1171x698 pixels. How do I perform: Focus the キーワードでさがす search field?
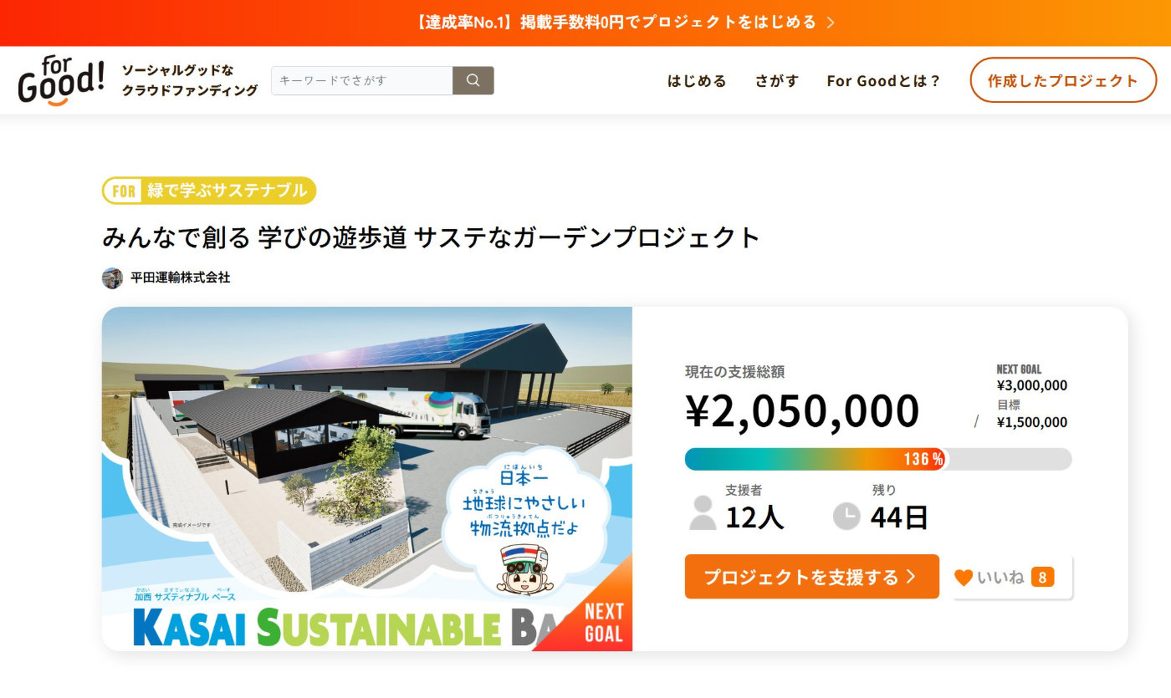pyautogui.click(x=361, y=80)
